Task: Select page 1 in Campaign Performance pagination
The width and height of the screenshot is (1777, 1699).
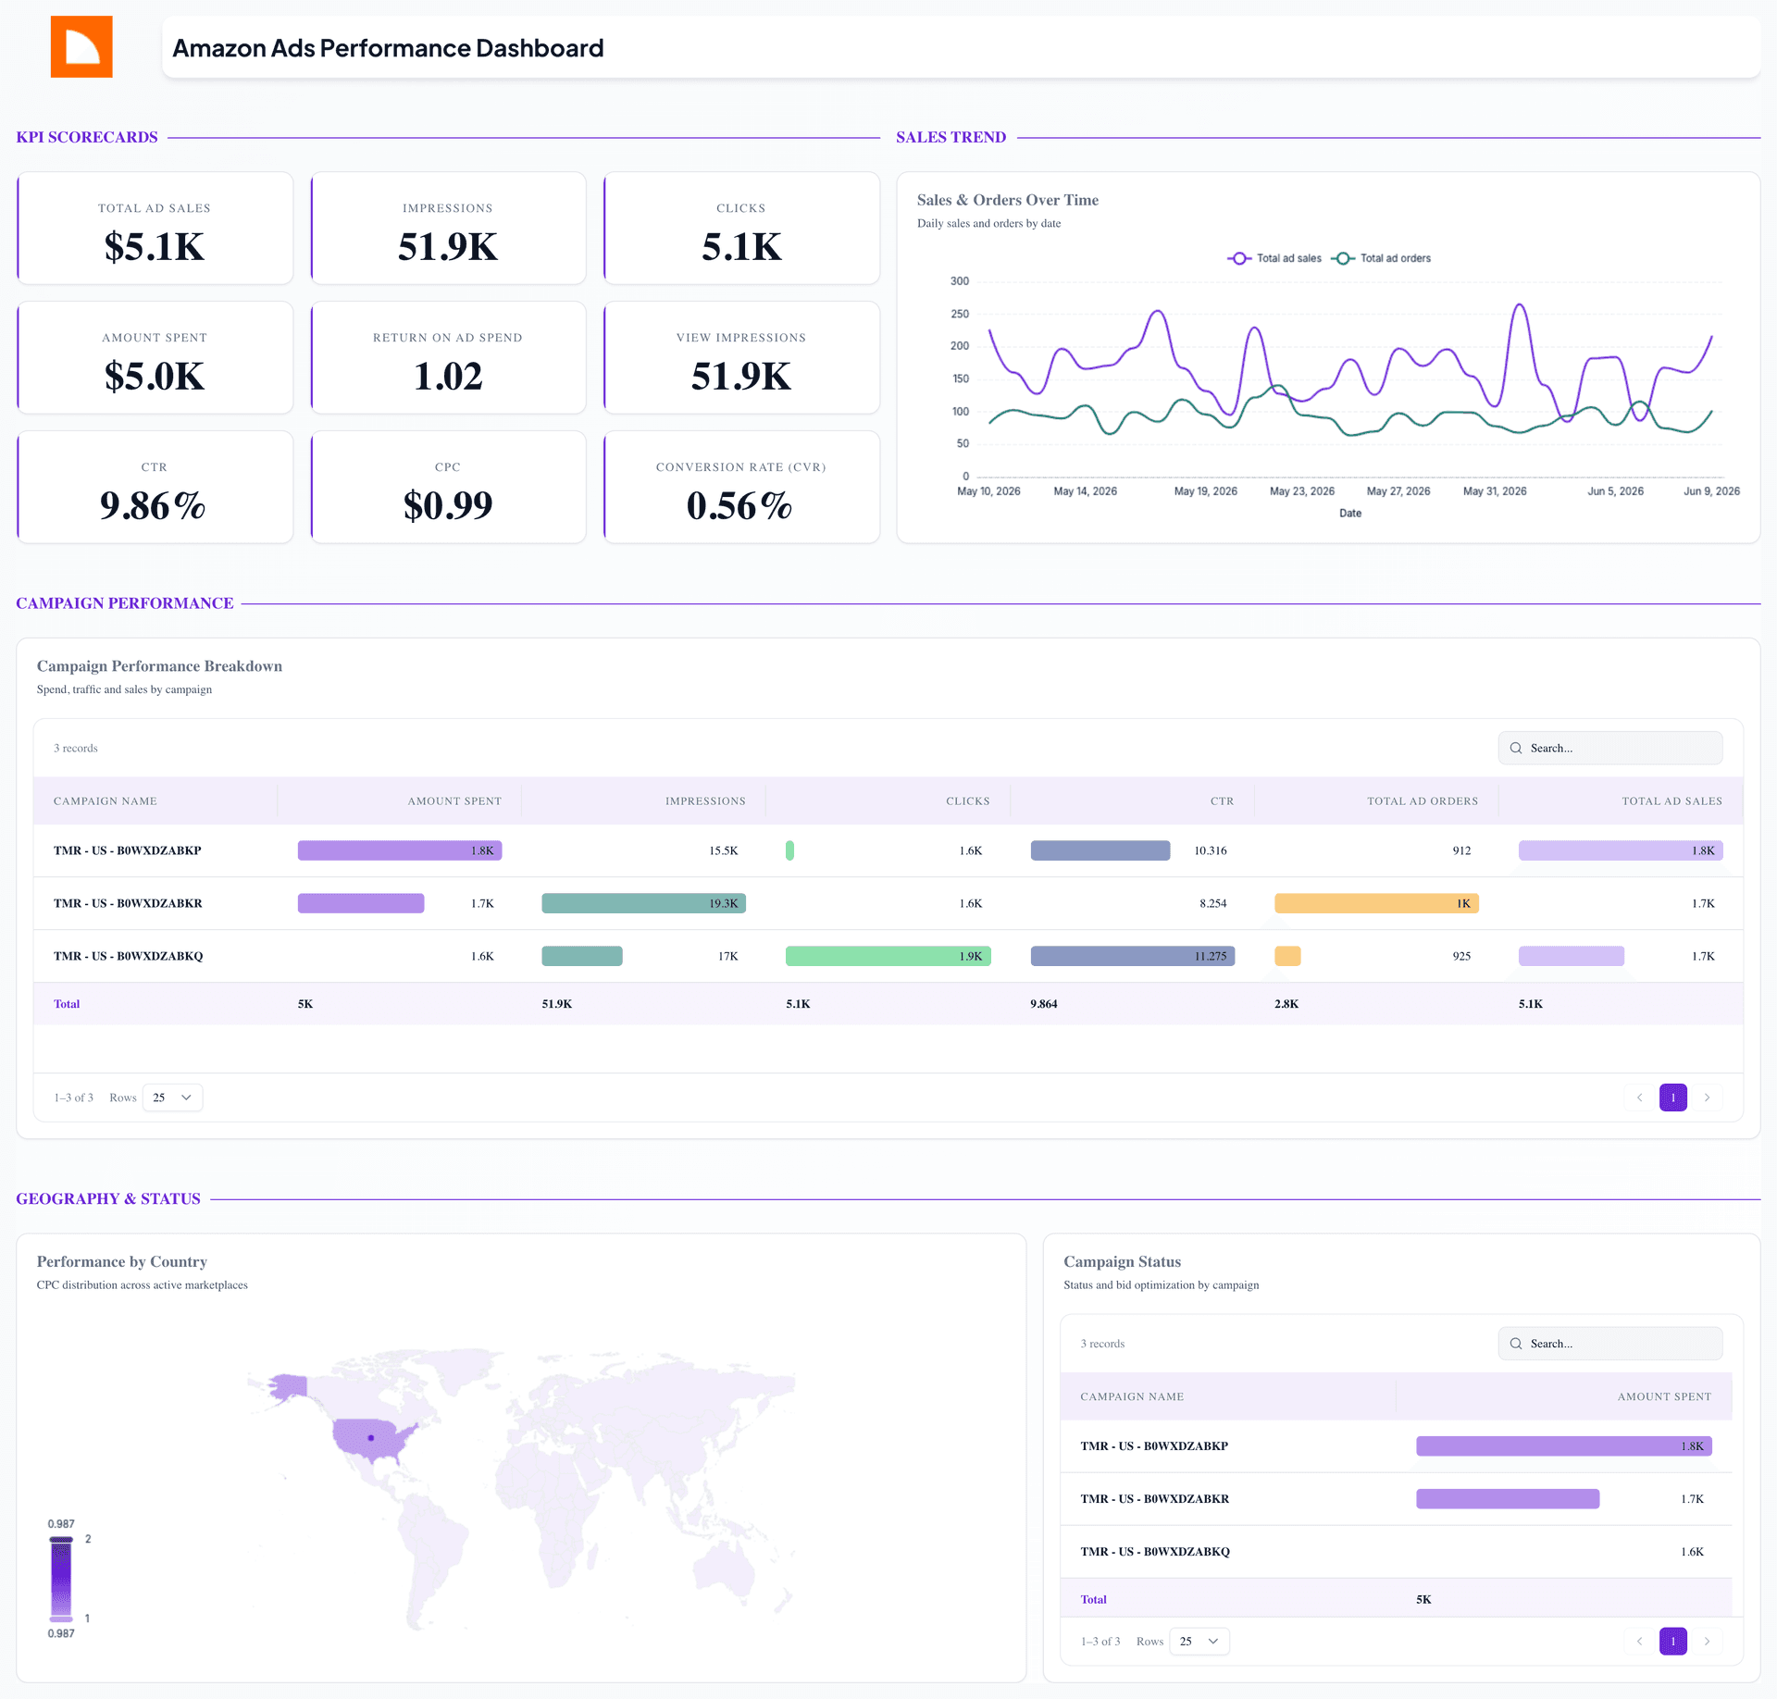Action: pyautogui.click(x=1673, y=1098)
